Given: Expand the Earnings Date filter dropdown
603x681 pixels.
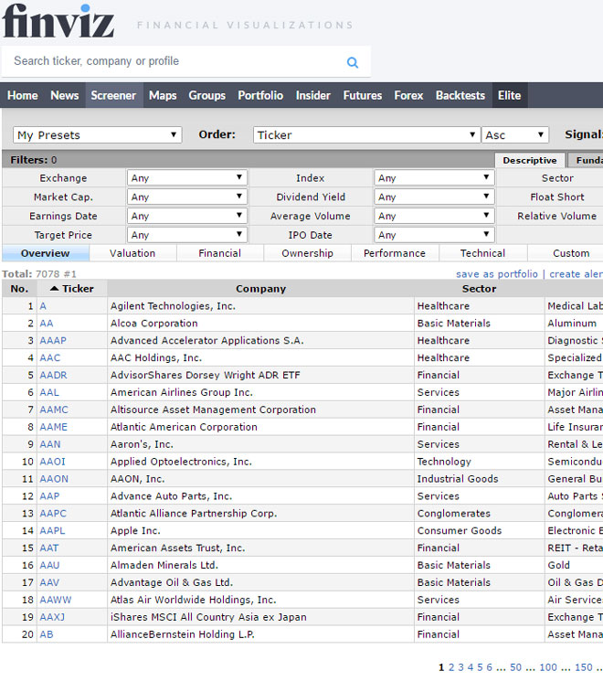Looking at the screenshot, I should pyautogui.click(x=187, y=216).
